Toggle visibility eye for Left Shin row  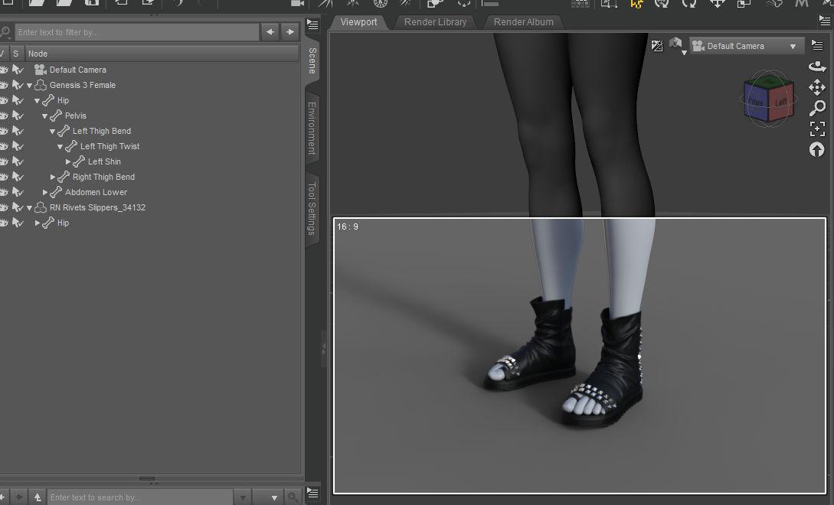pyautogui.click(x=4, y=161)
